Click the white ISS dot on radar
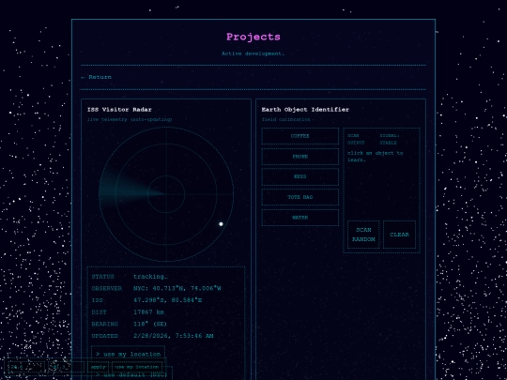The height and width of the screenshot is (380, 507). pyautogui.click(x=221, y=224)
